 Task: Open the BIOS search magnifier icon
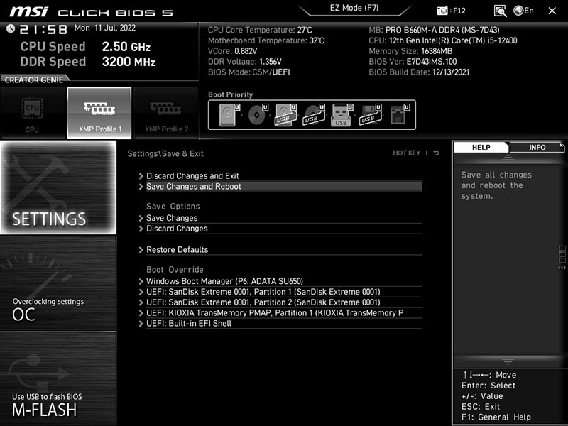pyautogui.click(x=501, y=11)
